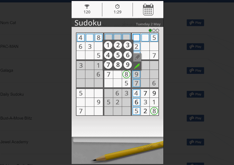Choose number 1 in the number picker
This screenshot has width=234, height=165.
pos(108,45)
